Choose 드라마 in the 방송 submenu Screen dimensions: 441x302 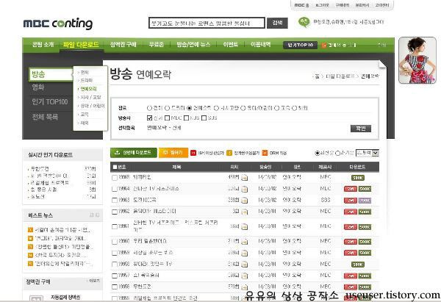coord(86,80)
